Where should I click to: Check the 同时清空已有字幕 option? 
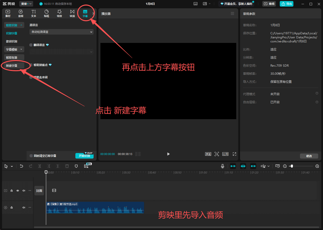click(x=31, y=156)
